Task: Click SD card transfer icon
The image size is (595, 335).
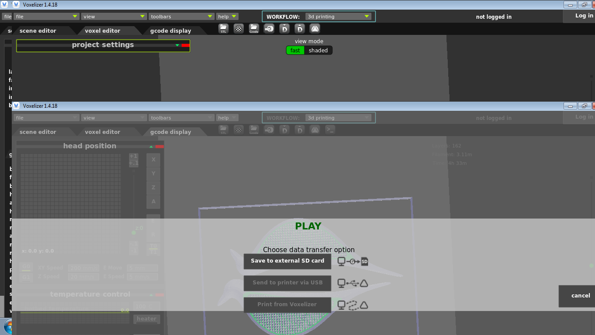Action: 353,261
